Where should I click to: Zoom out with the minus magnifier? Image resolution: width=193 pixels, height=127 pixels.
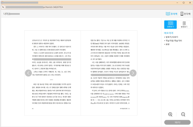coord(183,114)
